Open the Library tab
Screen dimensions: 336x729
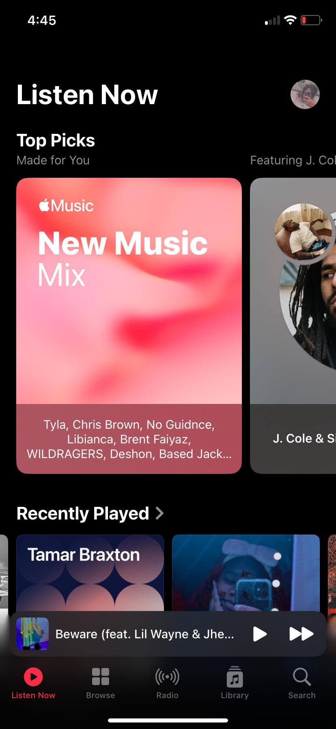click(235, 683)
